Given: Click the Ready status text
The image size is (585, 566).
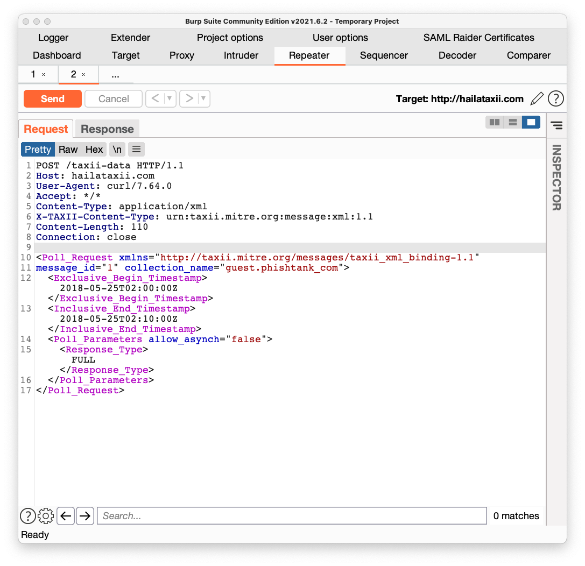Looking at the screenshot, I should [35, 535].
